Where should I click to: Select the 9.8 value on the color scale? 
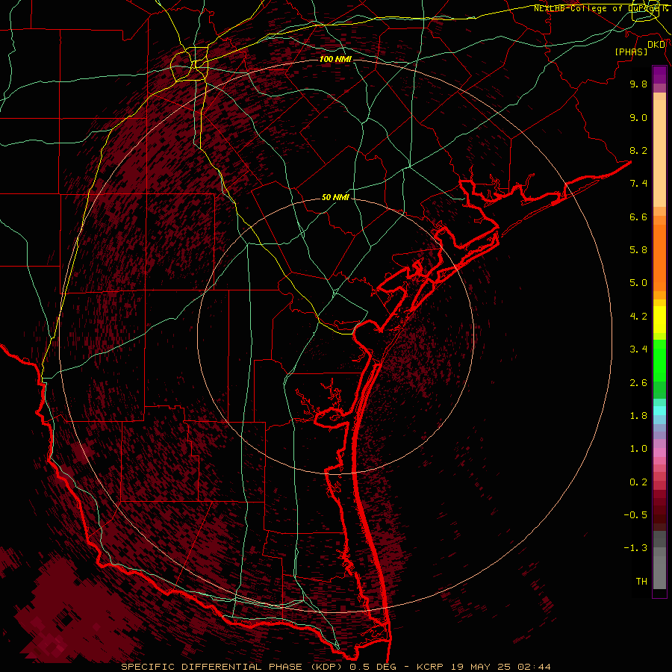click(x=638, y=84)
